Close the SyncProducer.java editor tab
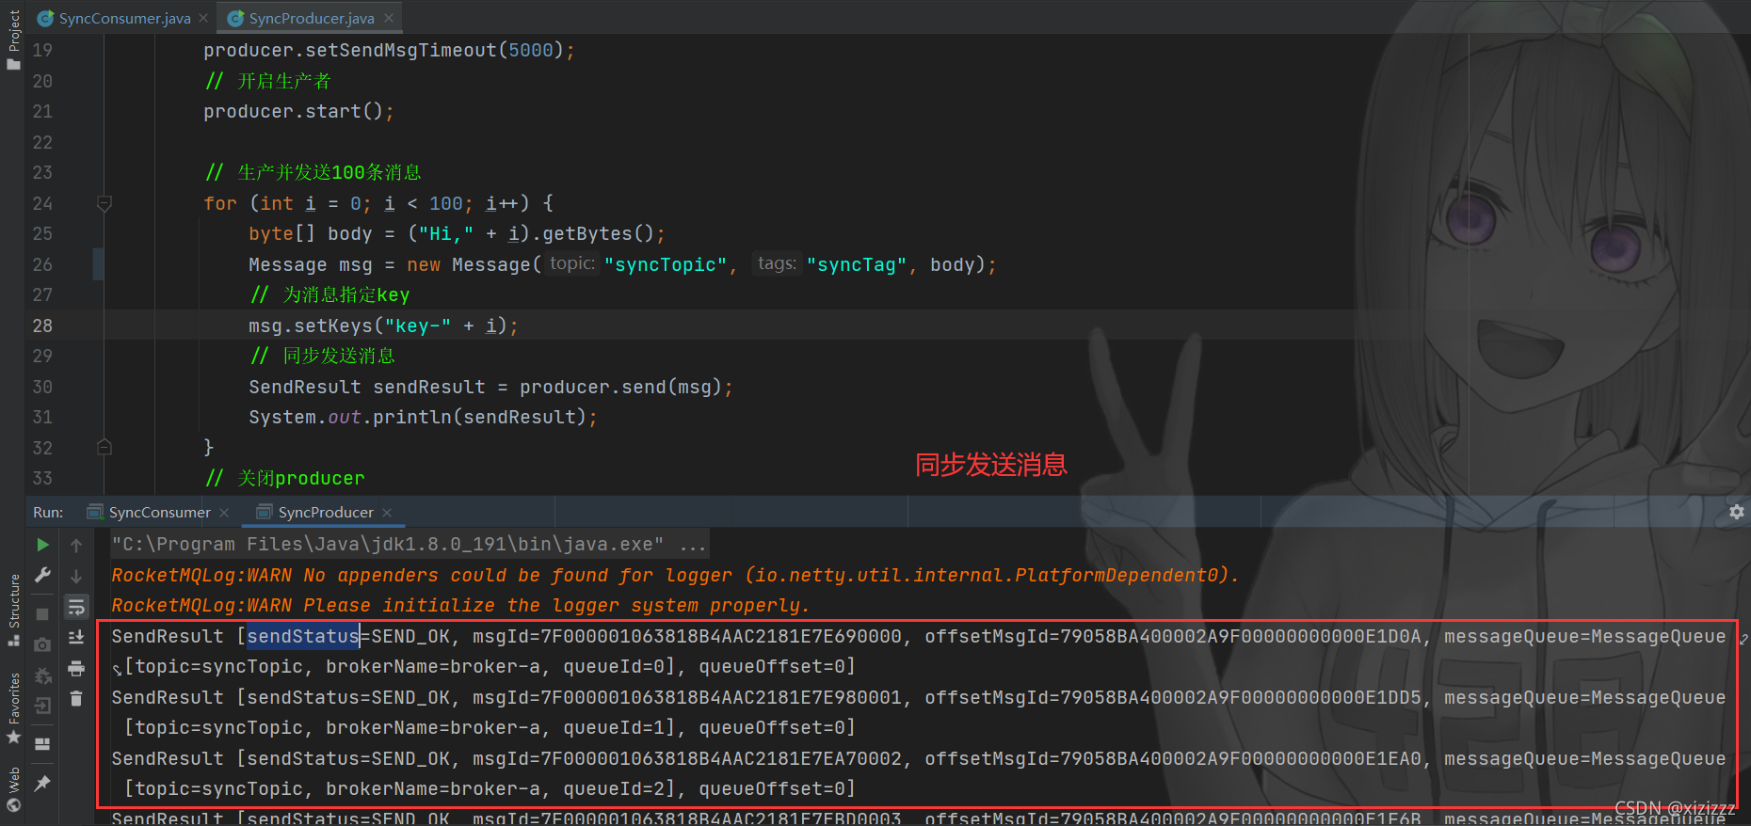This screenshot has height=826, width=1751. click(389, 18)
